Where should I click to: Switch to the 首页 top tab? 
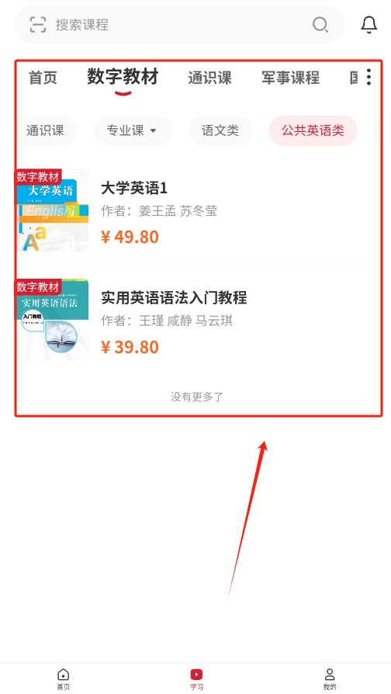tap(43, 78)
